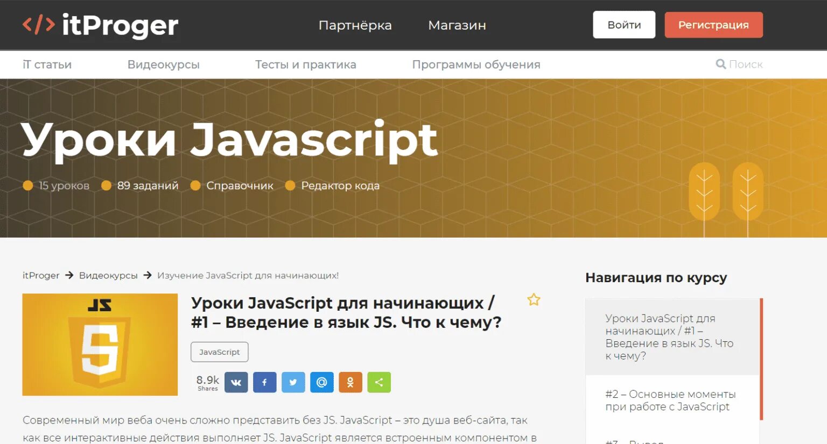
Task: Click the Уроки Javascript banner heading
Action: pyautogui.click(x=229, y=140)
